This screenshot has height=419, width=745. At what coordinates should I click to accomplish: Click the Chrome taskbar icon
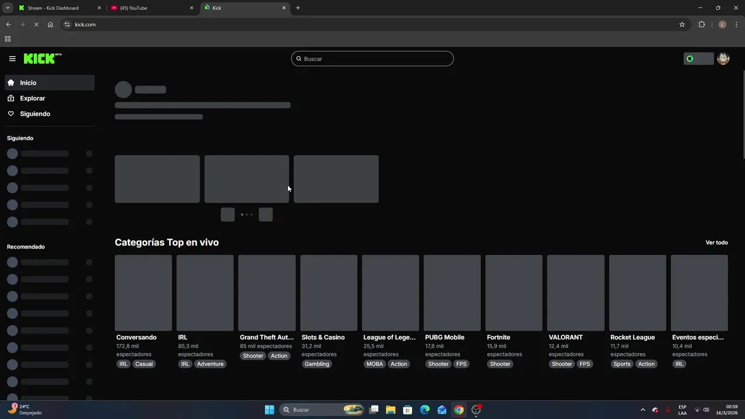(x=459, y=410)
